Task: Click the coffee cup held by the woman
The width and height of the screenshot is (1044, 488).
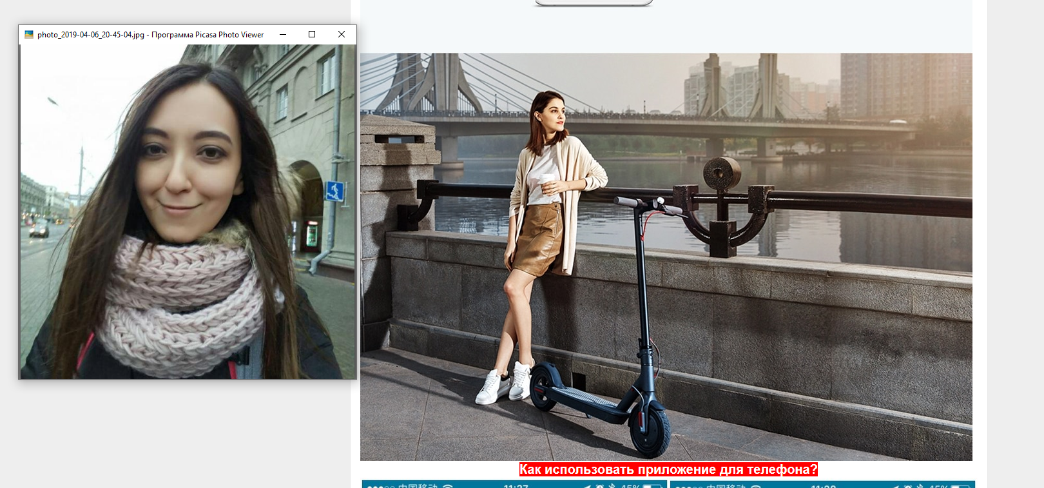Action: click(x=547, y=182)
